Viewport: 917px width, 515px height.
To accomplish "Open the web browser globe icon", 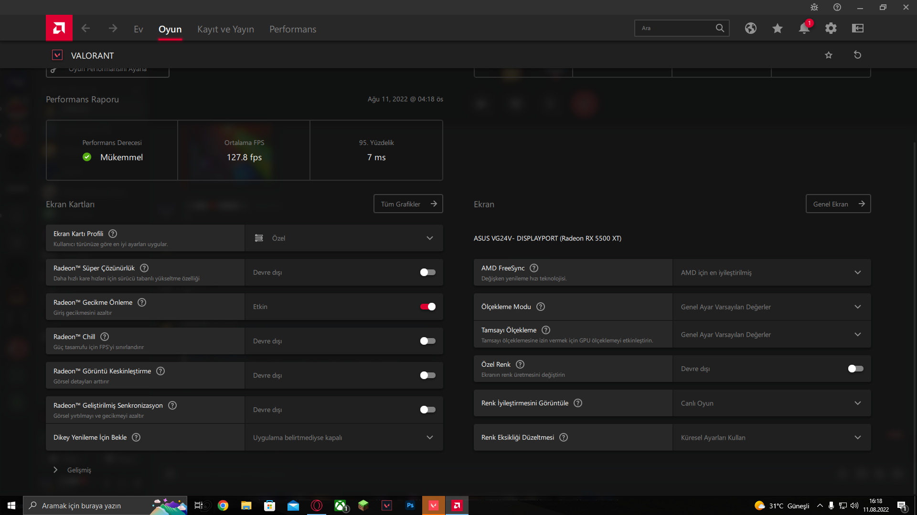I will (751, 28).
